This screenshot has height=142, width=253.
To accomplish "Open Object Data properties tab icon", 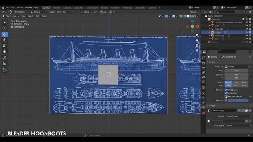I will point(204,107).
